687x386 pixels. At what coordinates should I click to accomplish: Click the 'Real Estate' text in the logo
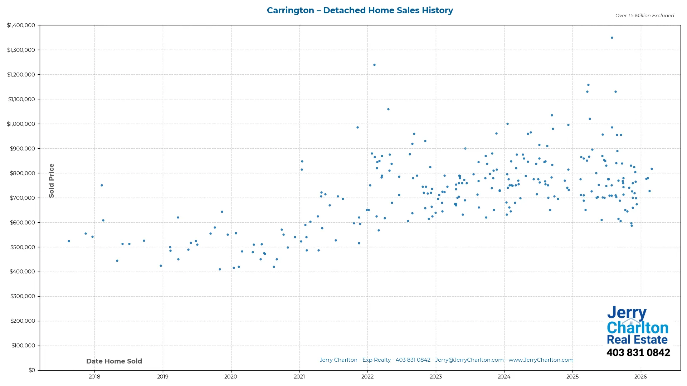click(x=637, y=340)
